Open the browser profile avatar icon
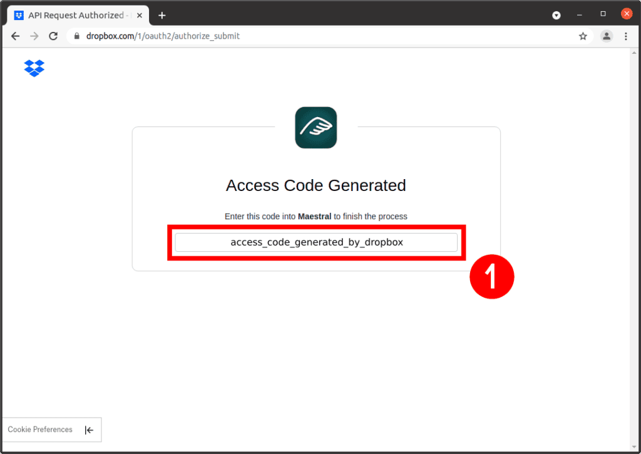 [607, 36]
